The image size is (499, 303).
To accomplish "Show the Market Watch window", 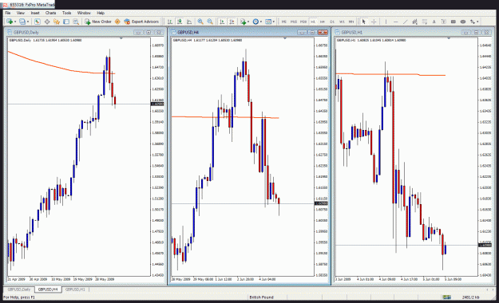I will [x=38, y=22].
